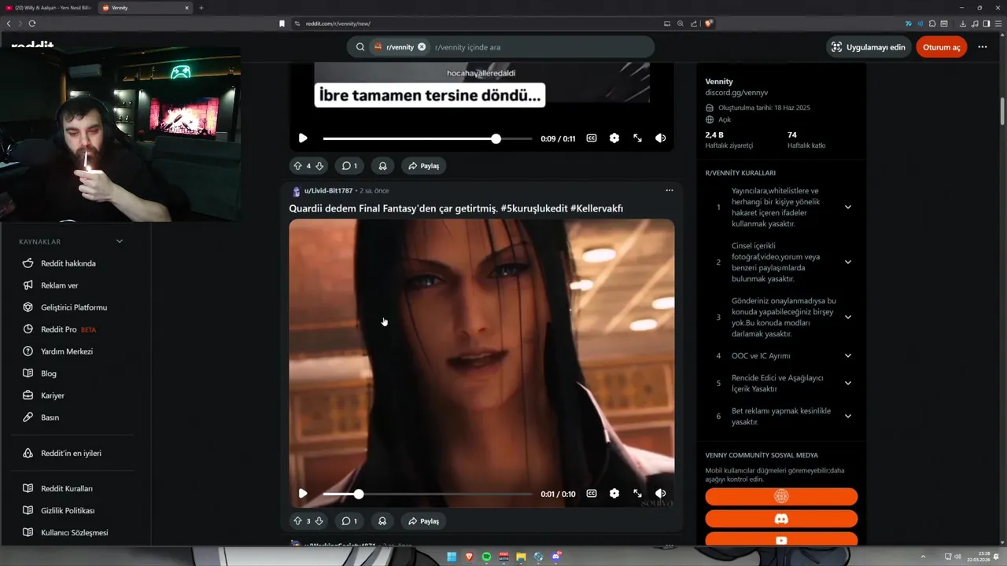Open the overflow menu on the Livid-Bit1787 post

(x=669, y=190)
